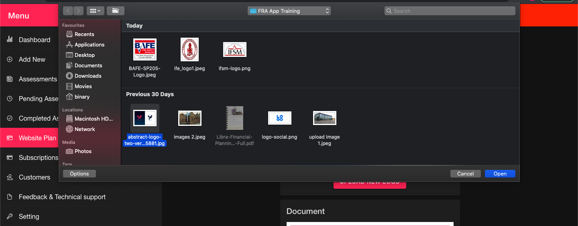Select the ife_logo1.jpeg thumbnail
578x226 pixels.
point(189,49)
